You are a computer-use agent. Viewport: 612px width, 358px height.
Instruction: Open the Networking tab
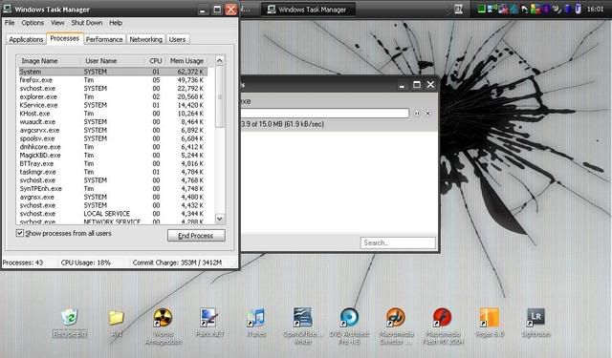[x=146, y=39]
